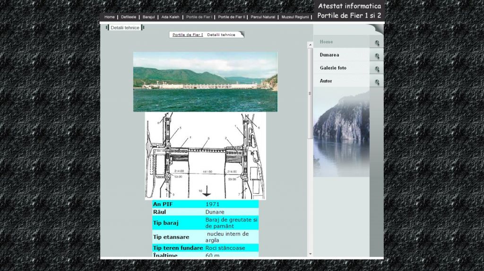
Task: Open Galerie foto in the sidebar
Action: tap(333, 68)
